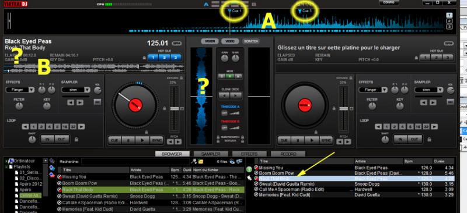Click the left deck pitch slider
The width and height of the screenshot is (467, 213).
click(x=175, y=109)
